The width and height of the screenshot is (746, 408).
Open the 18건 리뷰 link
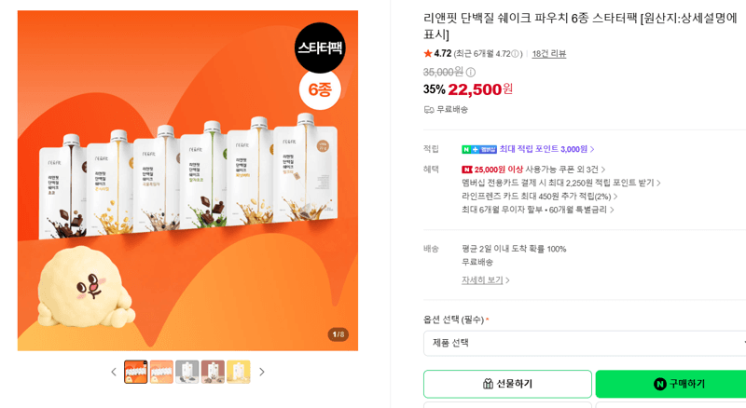coord(549,54)
